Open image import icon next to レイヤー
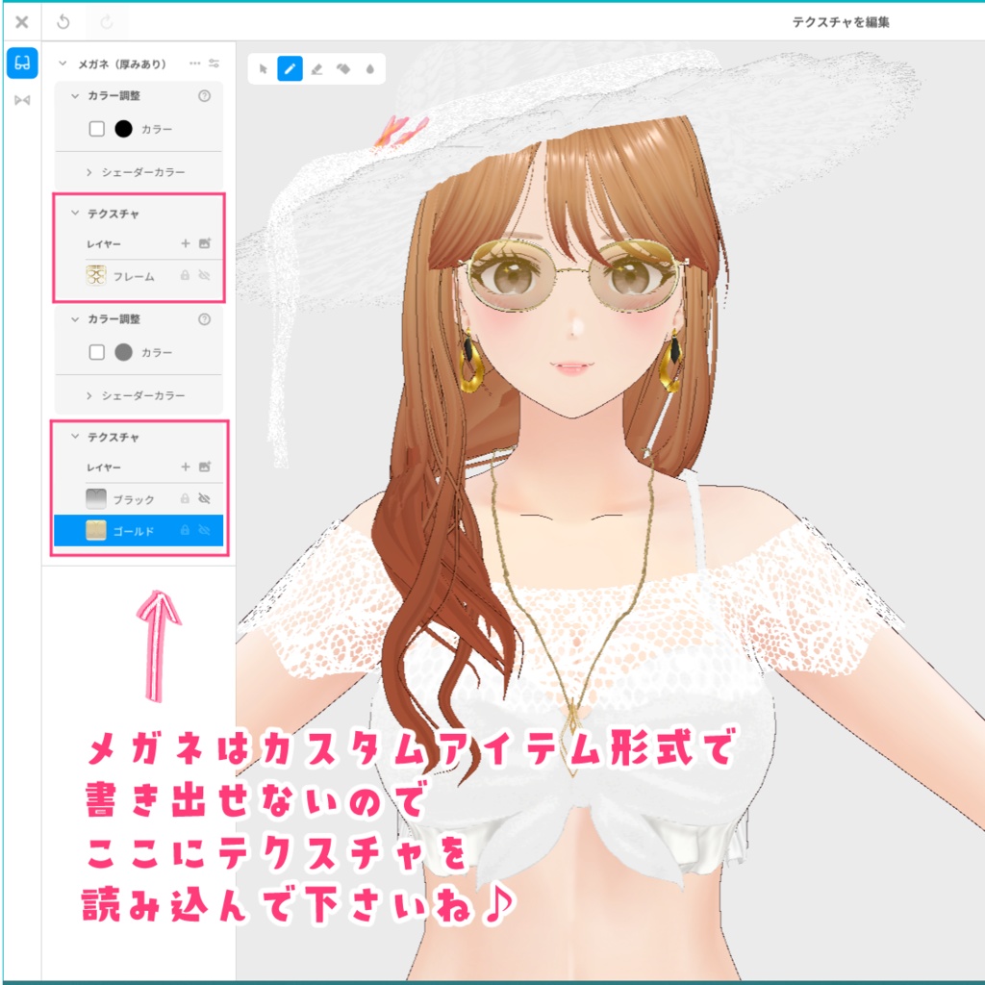The width and height of the screenshot is (985, 985). pyautogui.click(x=205, y=241)
